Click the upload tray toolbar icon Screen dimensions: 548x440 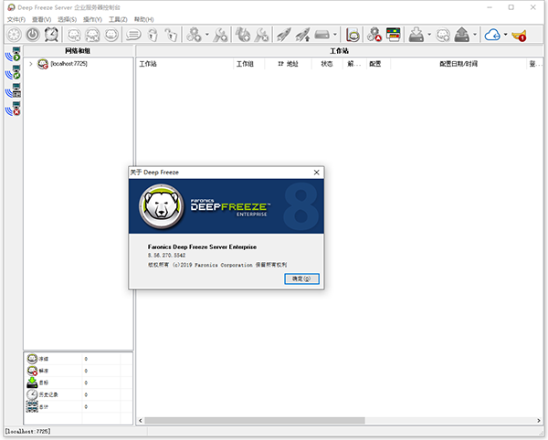[461, 35]
